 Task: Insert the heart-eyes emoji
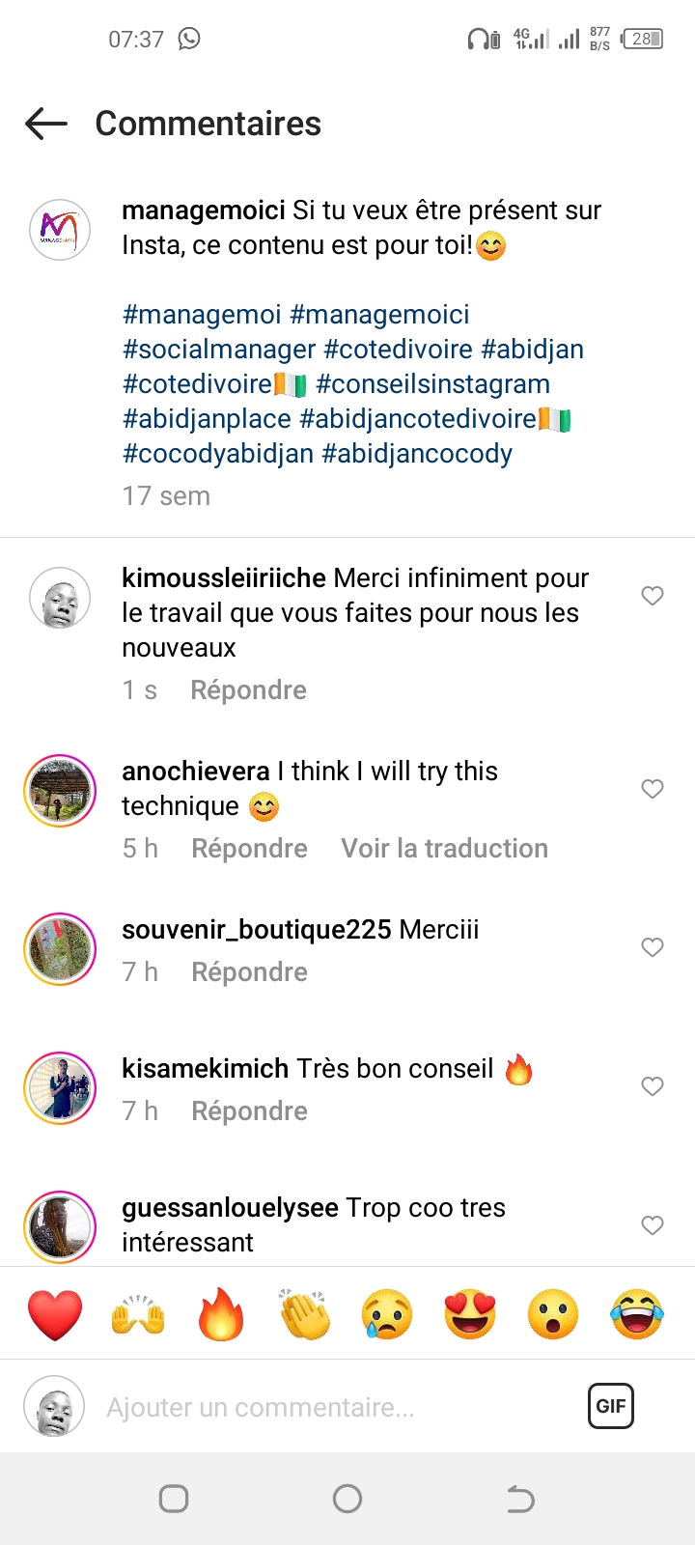pos(470,1314)
